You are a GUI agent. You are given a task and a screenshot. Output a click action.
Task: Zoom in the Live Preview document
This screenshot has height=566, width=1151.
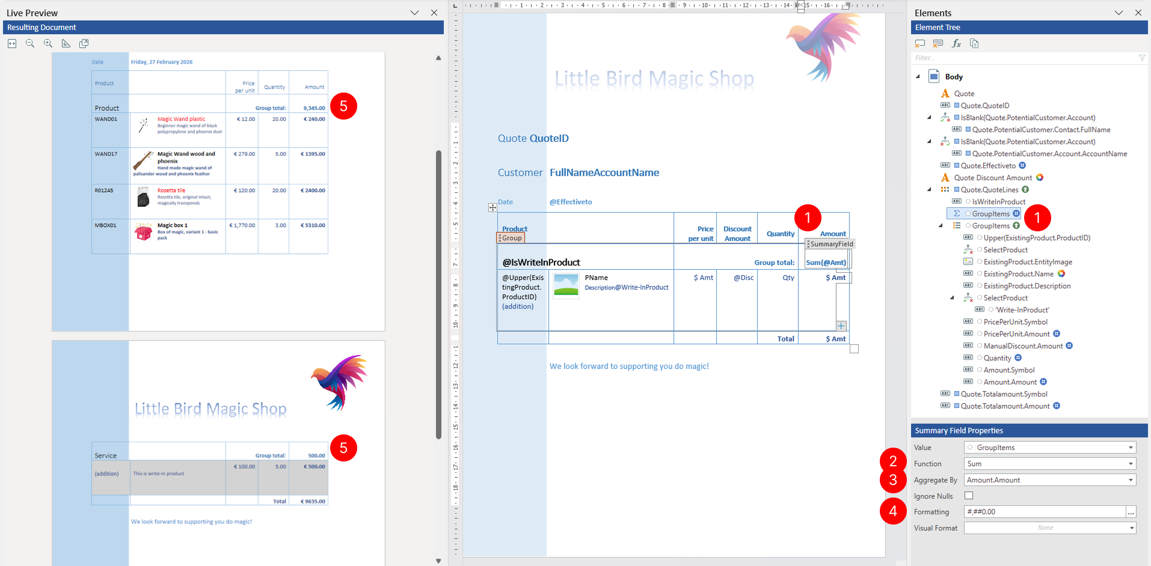(48, 43)
